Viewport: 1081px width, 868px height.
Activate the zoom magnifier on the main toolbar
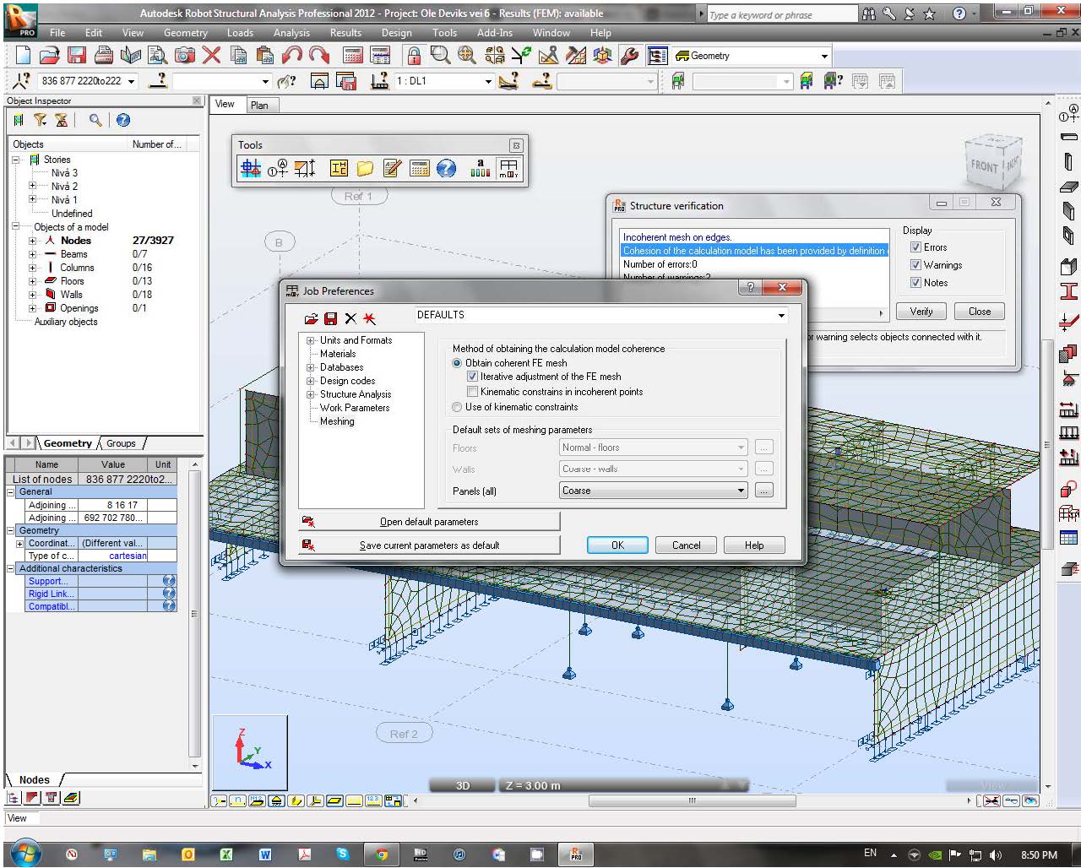pyautogui.click(x=440, y=55)
